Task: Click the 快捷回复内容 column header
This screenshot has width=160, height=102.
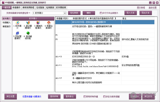Action: click(97, 18)
